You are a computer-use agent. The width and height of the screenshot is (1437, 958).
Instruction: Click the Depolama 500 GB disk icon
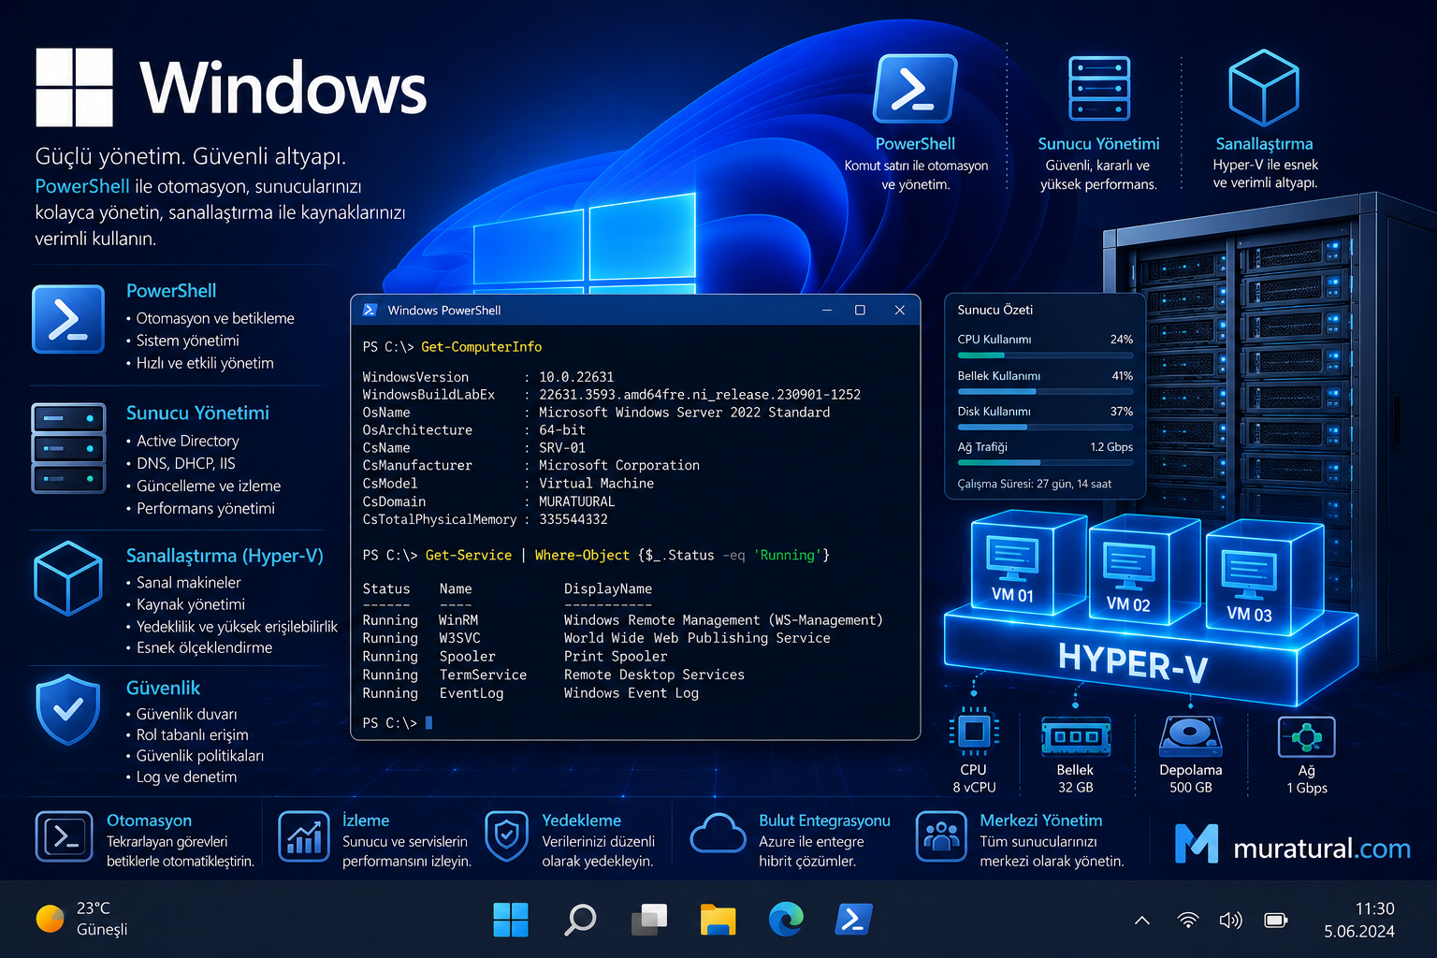[x=1190, y=735]
